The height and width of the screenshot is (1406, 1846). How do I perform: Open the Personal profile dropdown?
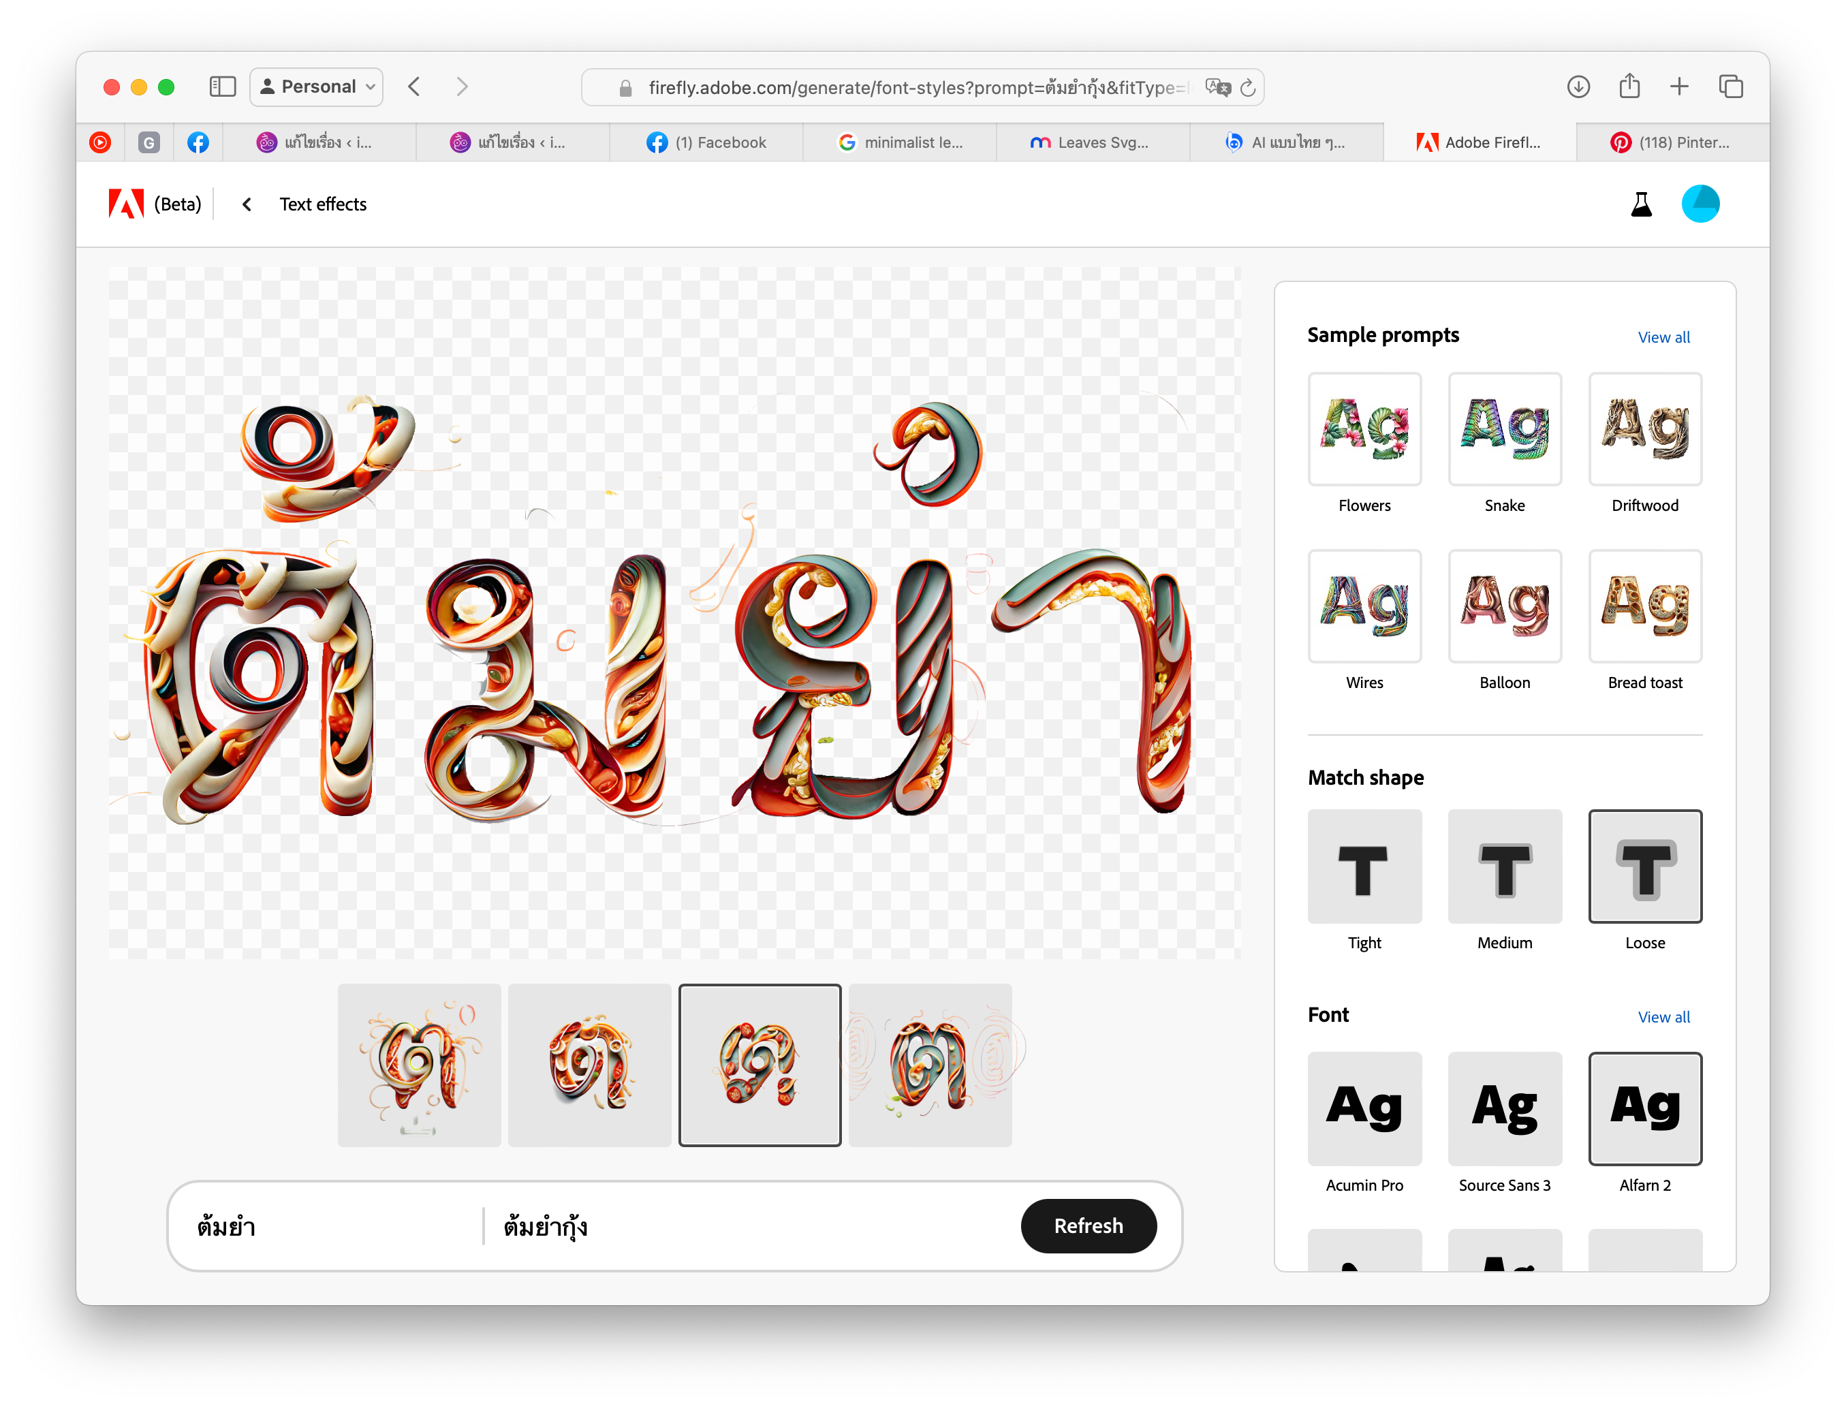tap(317, 87)
